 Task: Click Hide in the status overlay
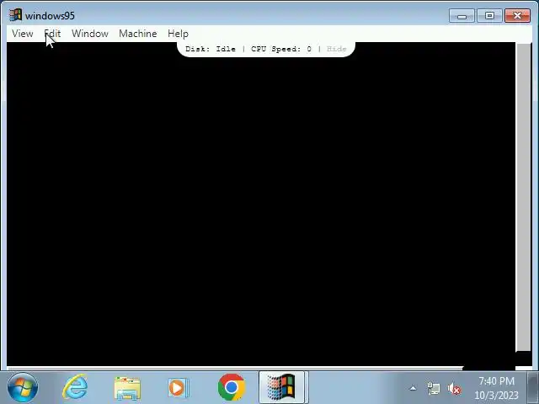click(x=337, y=49)
